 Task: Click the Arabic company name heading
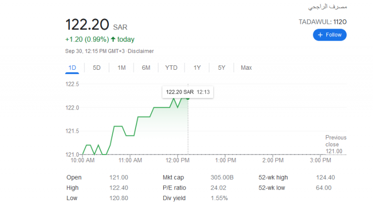[x=327, y=7]
